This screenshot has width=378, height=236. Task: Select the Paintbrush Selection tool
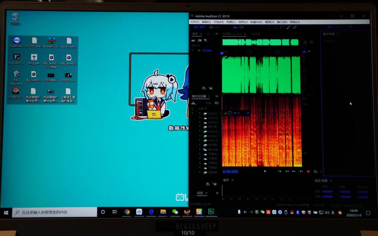point(288,27)
